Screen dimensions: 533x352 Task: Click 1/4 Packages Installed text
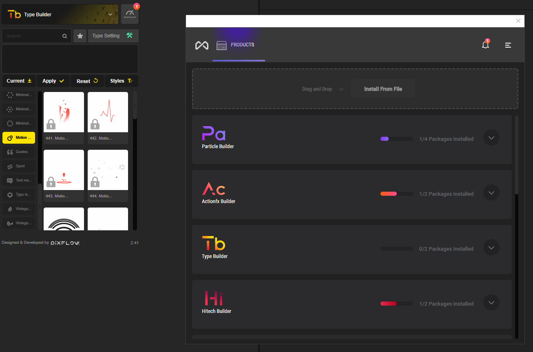[x=446, y=139]
